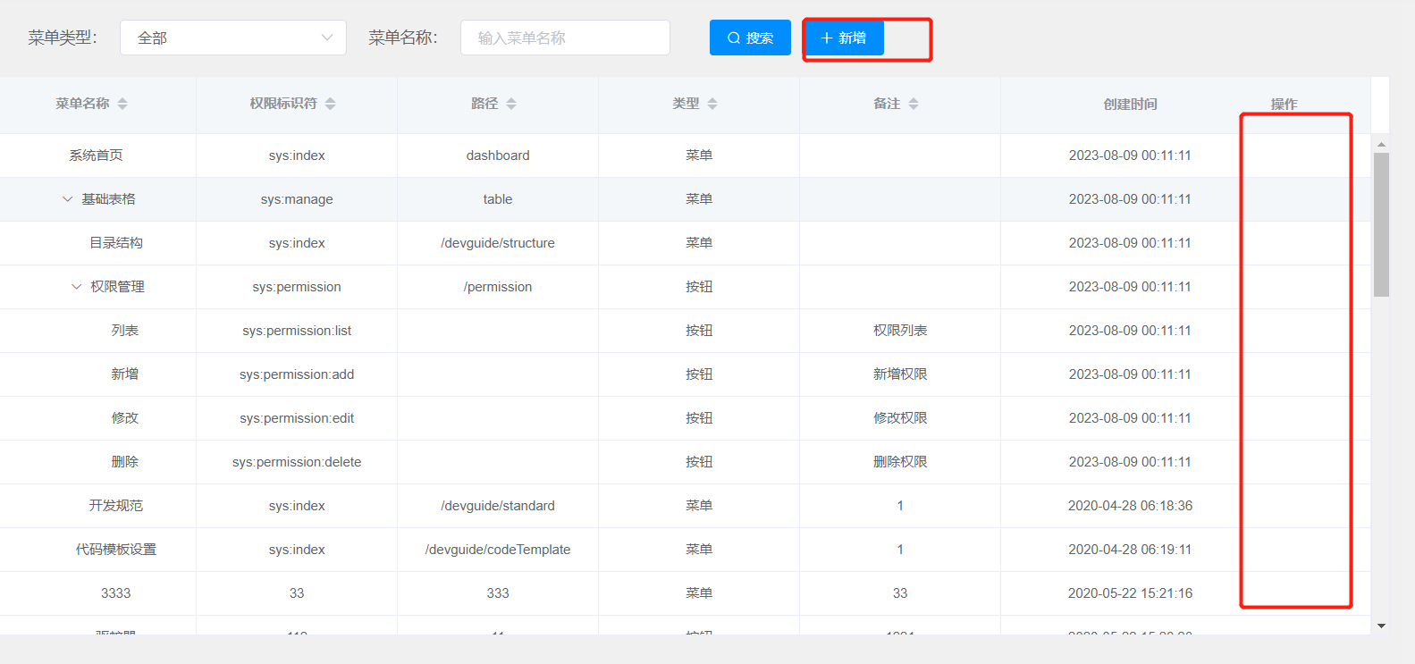Select the 3333 row name
Image resolution: width=1415 pixels, height=664 pixels.
pos(116,593)
